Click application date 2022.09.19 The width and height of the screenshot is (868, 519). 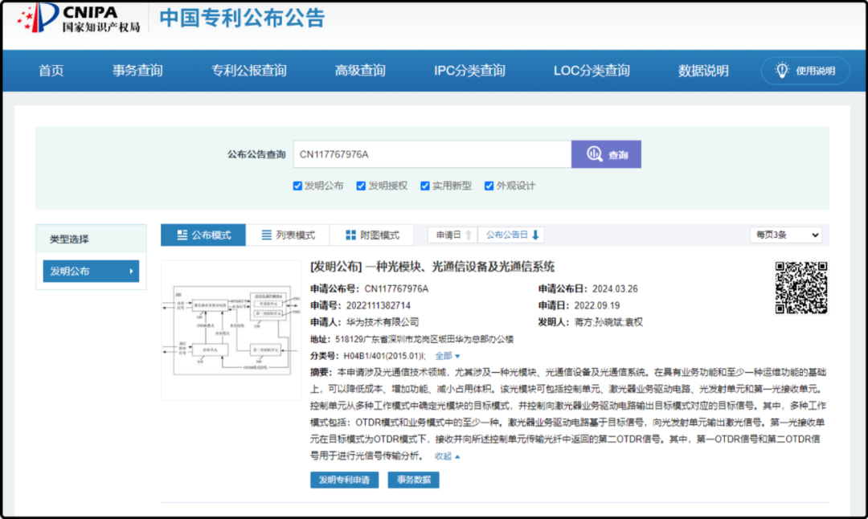click(x=596, y=305)
